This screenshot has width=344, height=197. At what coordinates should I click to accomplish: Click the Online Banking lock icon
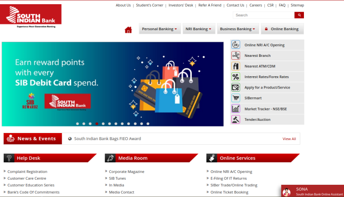point(266,29)
